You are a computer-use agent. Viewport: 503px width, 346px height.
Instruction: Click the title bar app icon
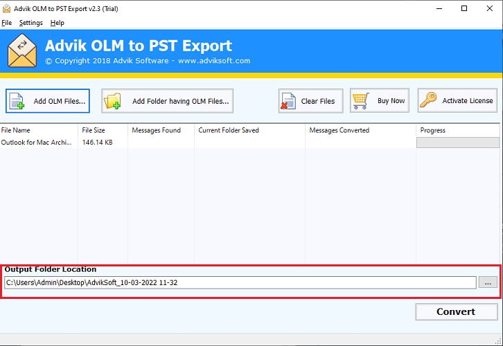tap(6, 8)
